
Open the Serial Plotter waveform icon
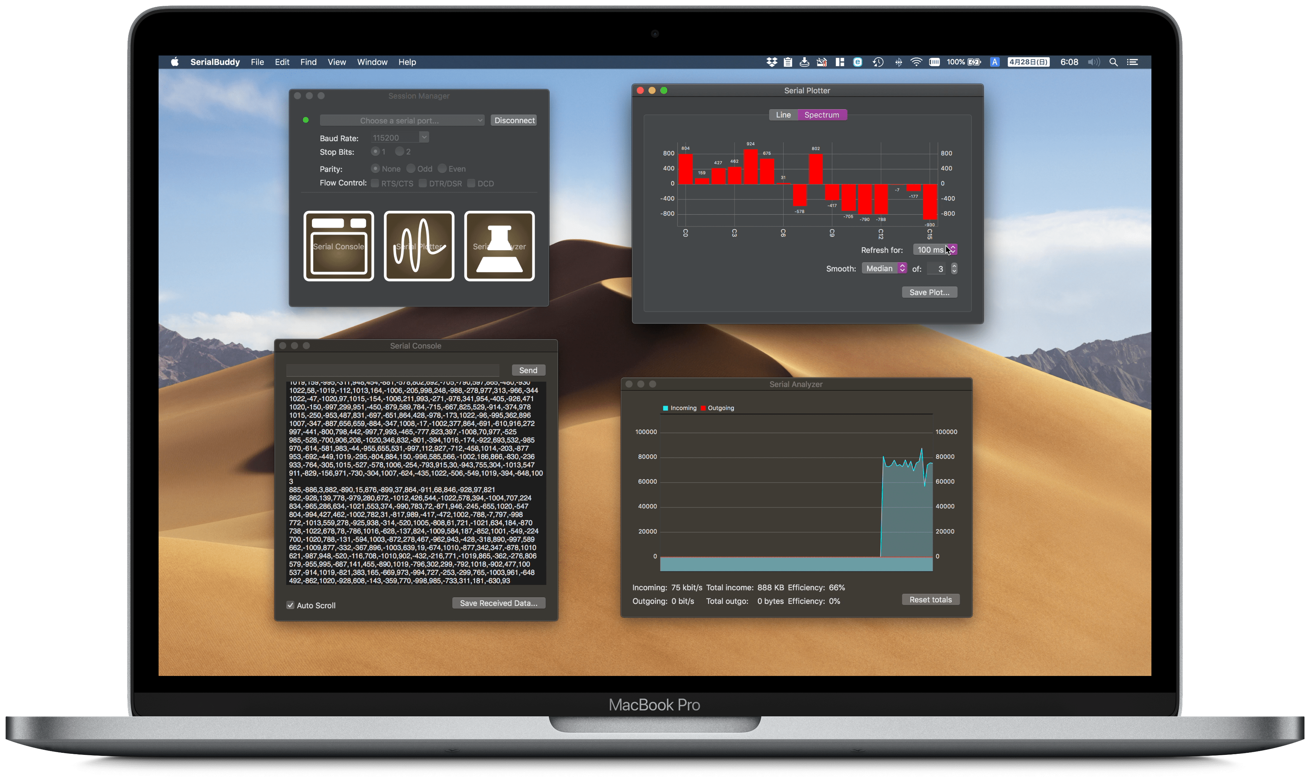(419, 246)
